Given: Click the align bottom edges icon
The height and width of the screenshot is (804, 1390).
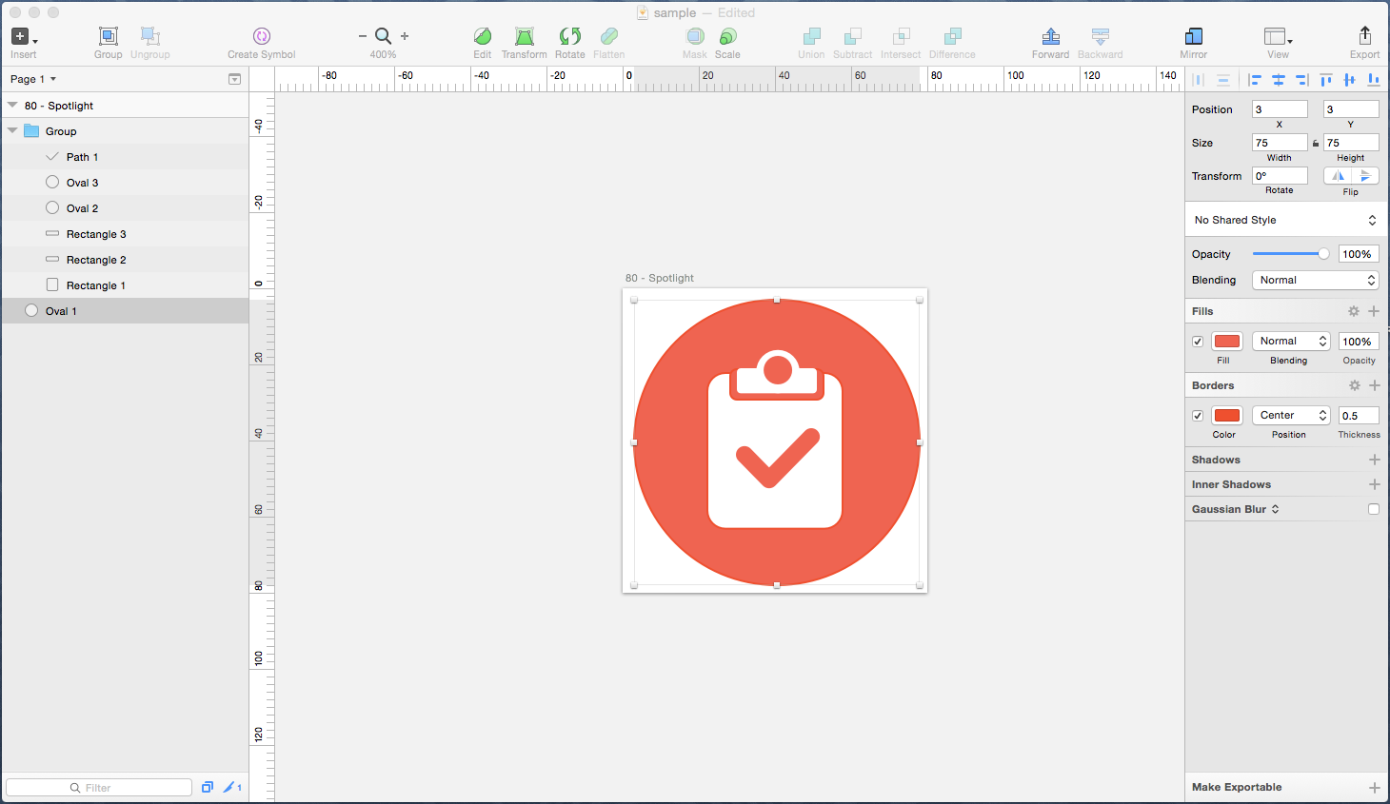Looking at the screenshot, I should coord(1374,80).
